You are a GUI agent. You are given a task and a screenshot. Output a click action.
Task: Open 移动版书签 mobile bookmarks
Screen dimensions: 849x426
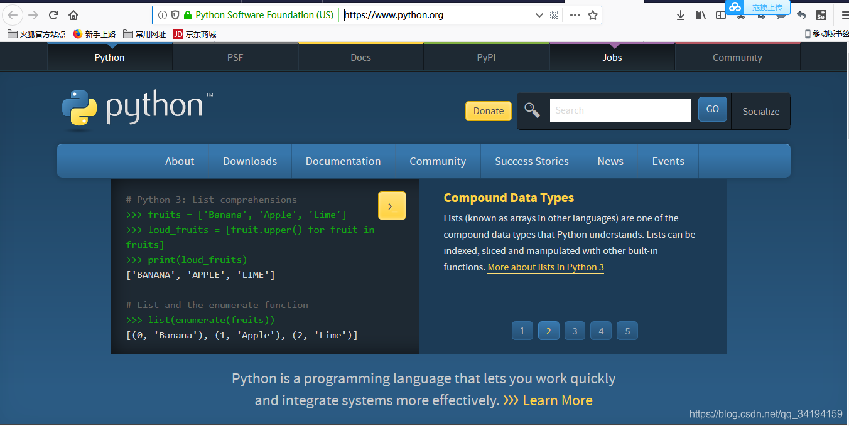pyautogui.click(x=826, y=34)
